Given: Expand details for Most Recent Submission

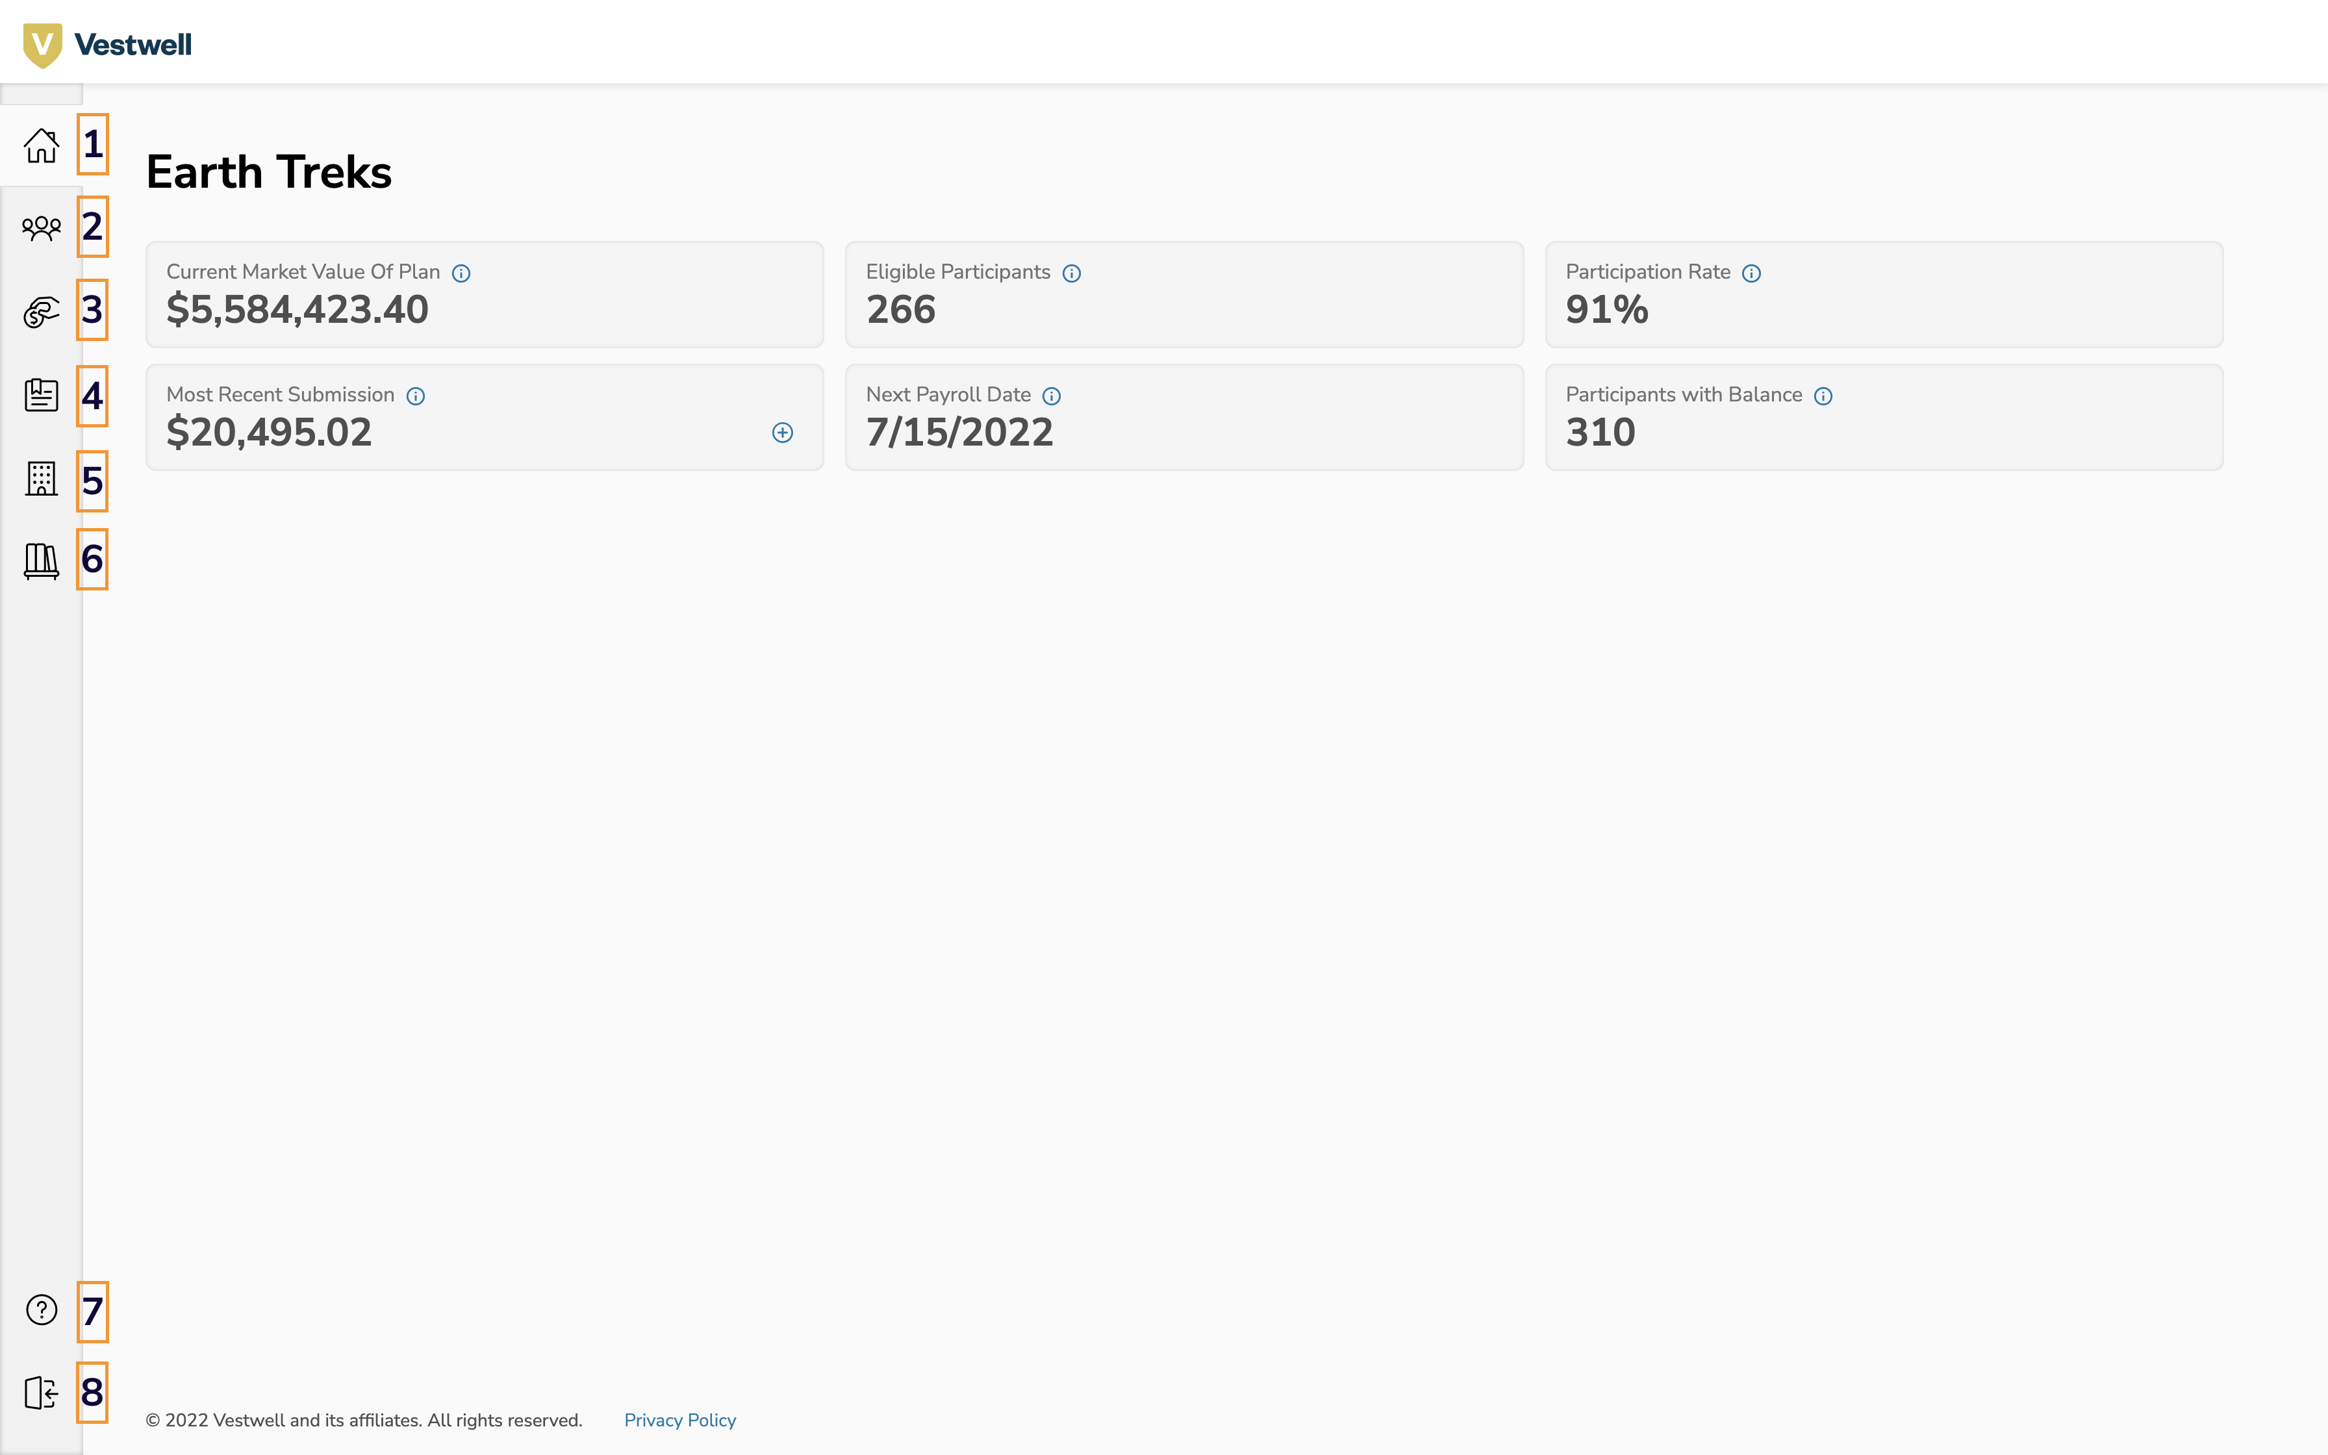Looking at the screenshot, I should [x=782, y=432].
